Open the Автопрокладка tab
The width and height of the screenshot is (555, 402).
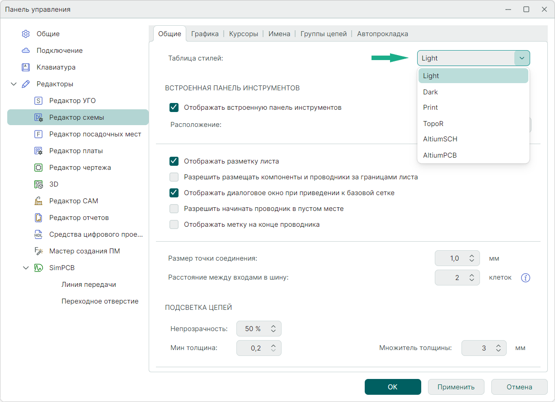(x=382, y=34)
